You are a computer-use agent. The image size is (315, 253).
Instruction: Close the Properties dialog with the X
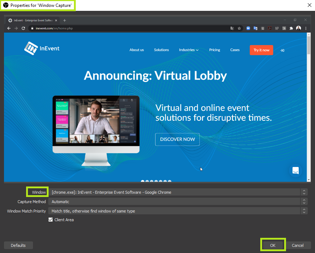pos(309,5)
